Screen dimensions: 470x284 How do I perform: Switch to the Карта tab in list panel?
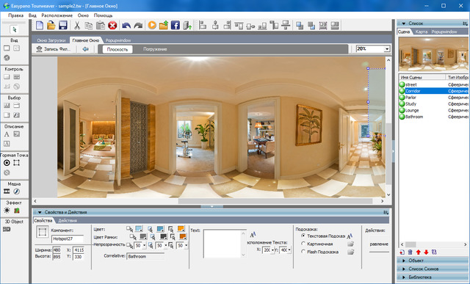(x=422, y=32)
